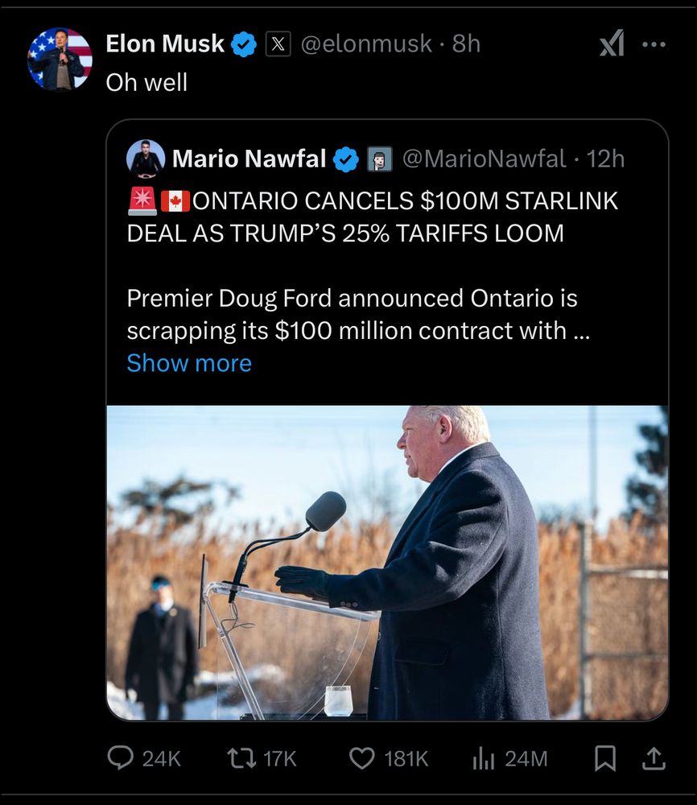The width and height of the screenshot is (697, 805).
Task: Open Mario Nawfal's profile name
Action: 249,159
